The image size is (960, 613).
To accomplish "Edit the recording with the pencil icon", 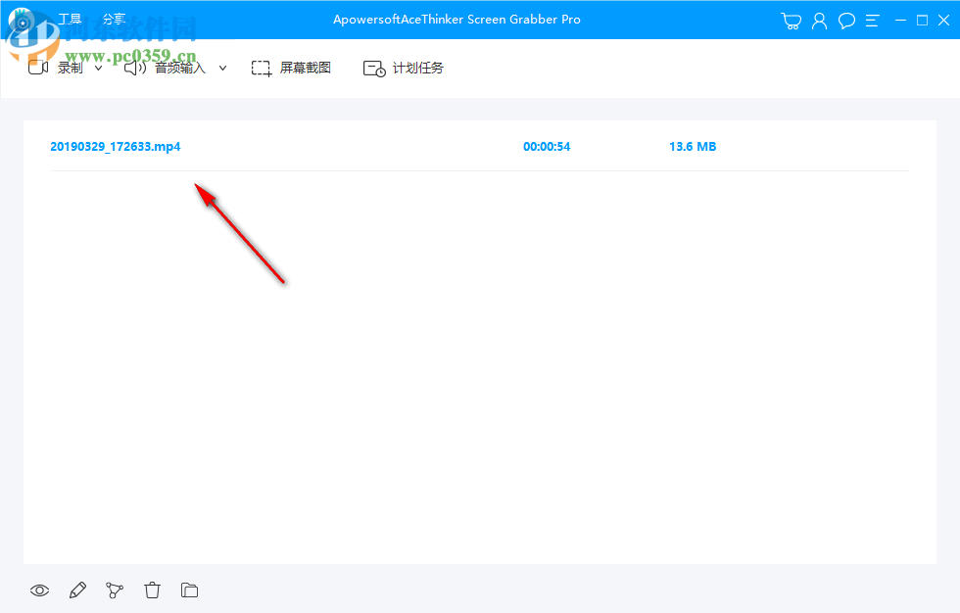I will (77, 589).
